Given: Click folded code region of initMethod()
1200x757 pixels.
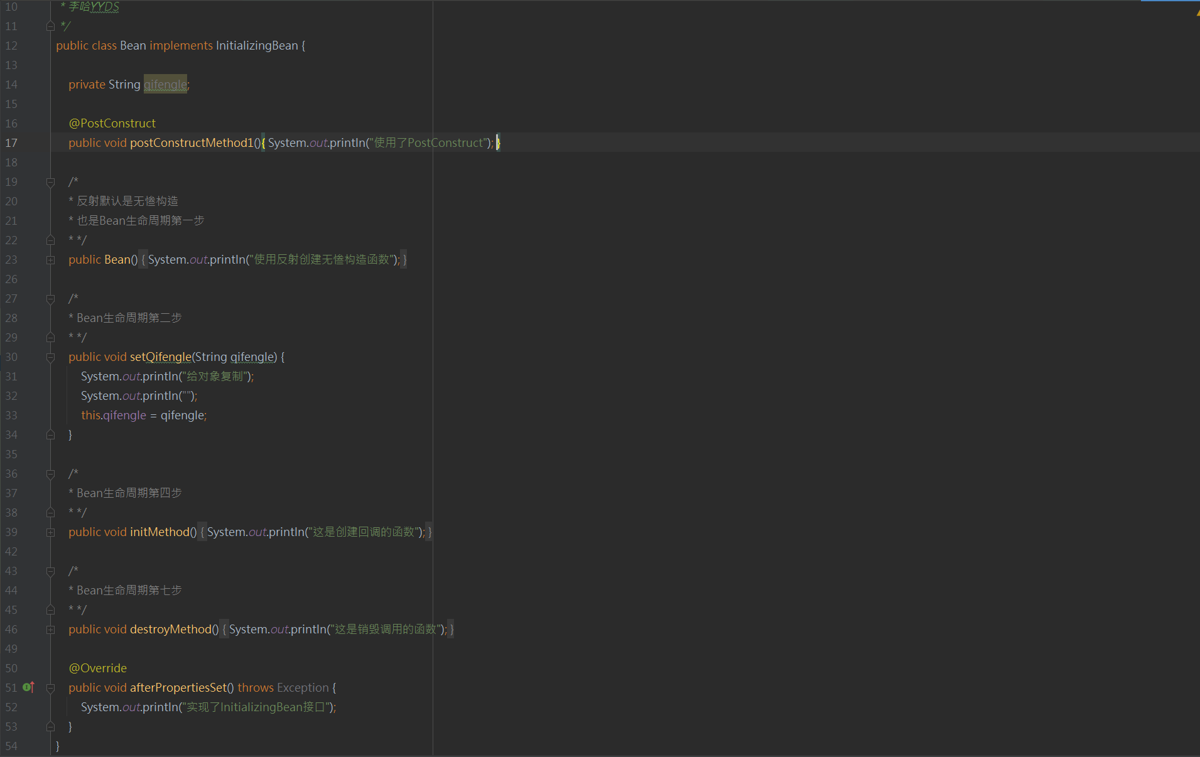Looking at the screenshot, I should (x=316, y=532).
